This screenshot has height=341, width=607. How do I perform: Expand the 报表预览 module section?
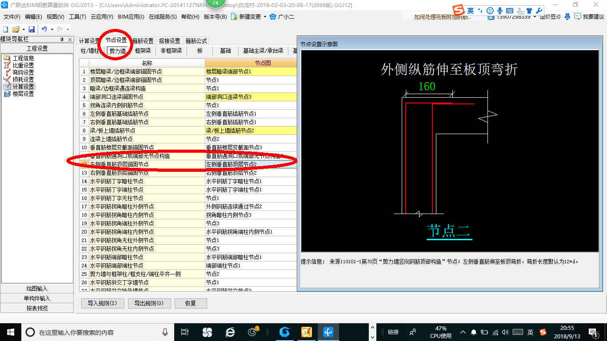coord(37,308)
